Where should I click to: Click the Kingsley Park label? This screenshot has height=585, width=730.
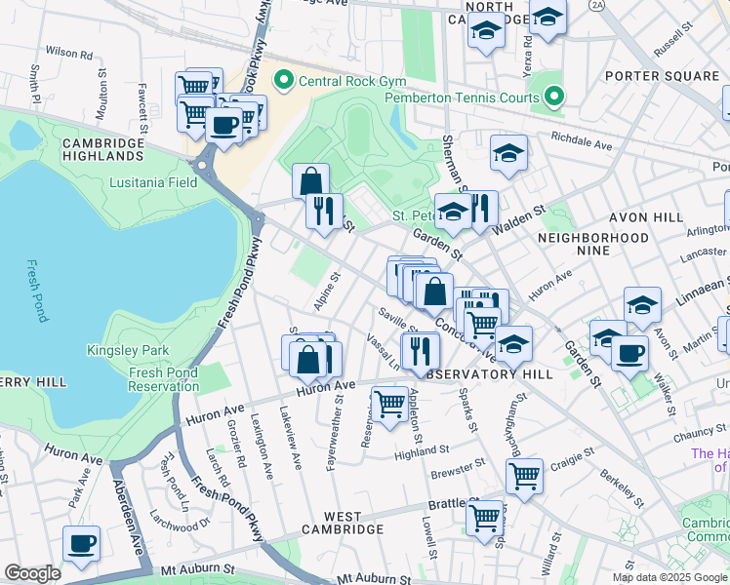128,350
